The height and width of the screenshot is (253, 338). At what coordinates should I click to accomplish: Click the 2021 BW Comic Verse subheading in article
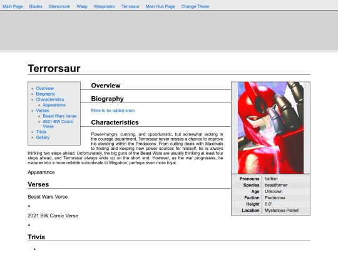pos(53,216)
